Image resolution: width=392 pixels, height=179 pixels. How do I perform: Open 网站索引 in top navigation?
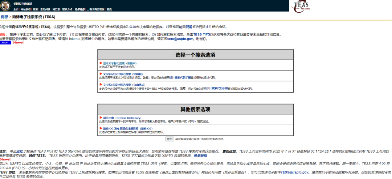(x=25, y=9)
